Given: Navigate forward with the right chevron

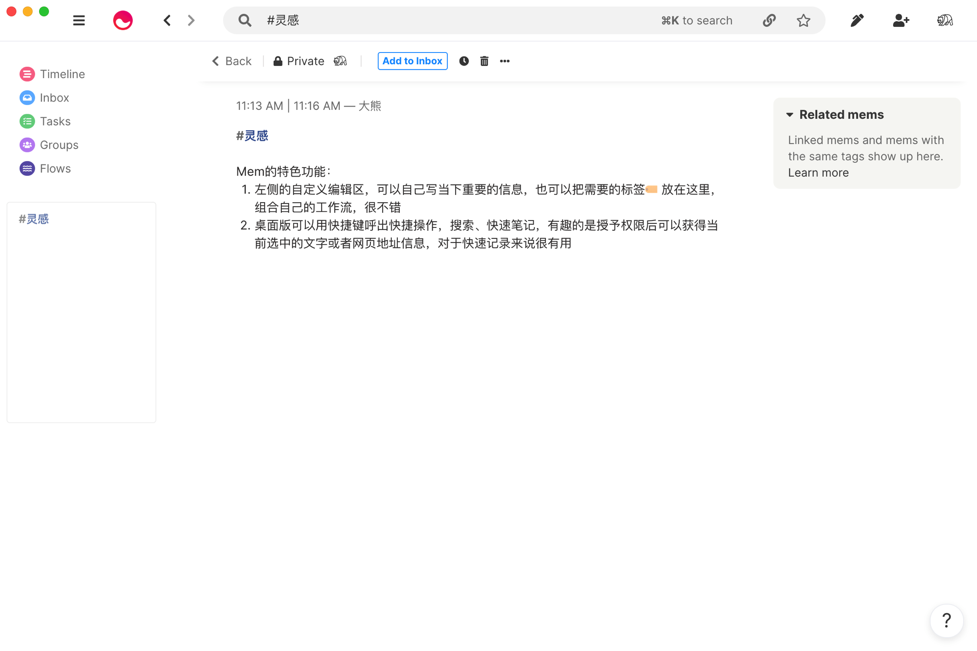Looking at the screenshot, I should pyautogui.click(x=191, y=20).
